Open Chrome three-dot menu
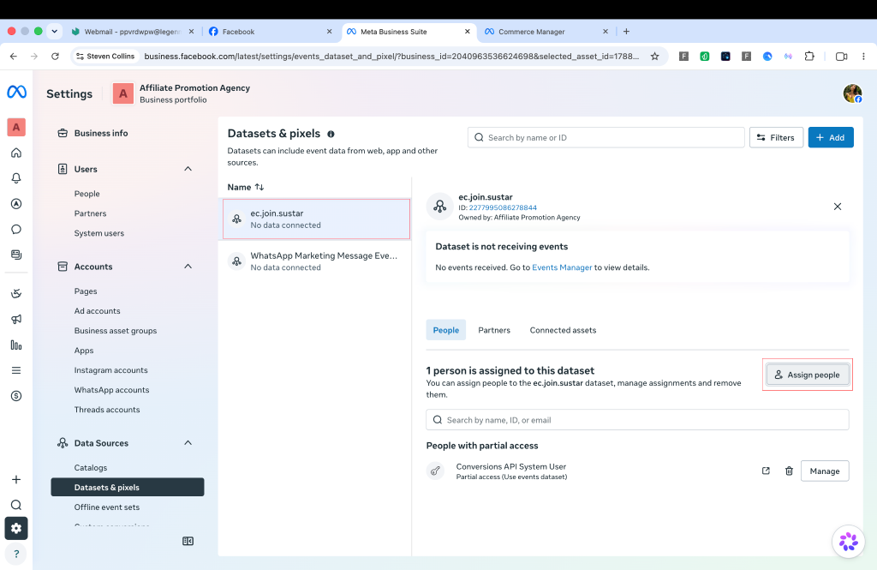877x570 pixels. (x=863, y=56)
